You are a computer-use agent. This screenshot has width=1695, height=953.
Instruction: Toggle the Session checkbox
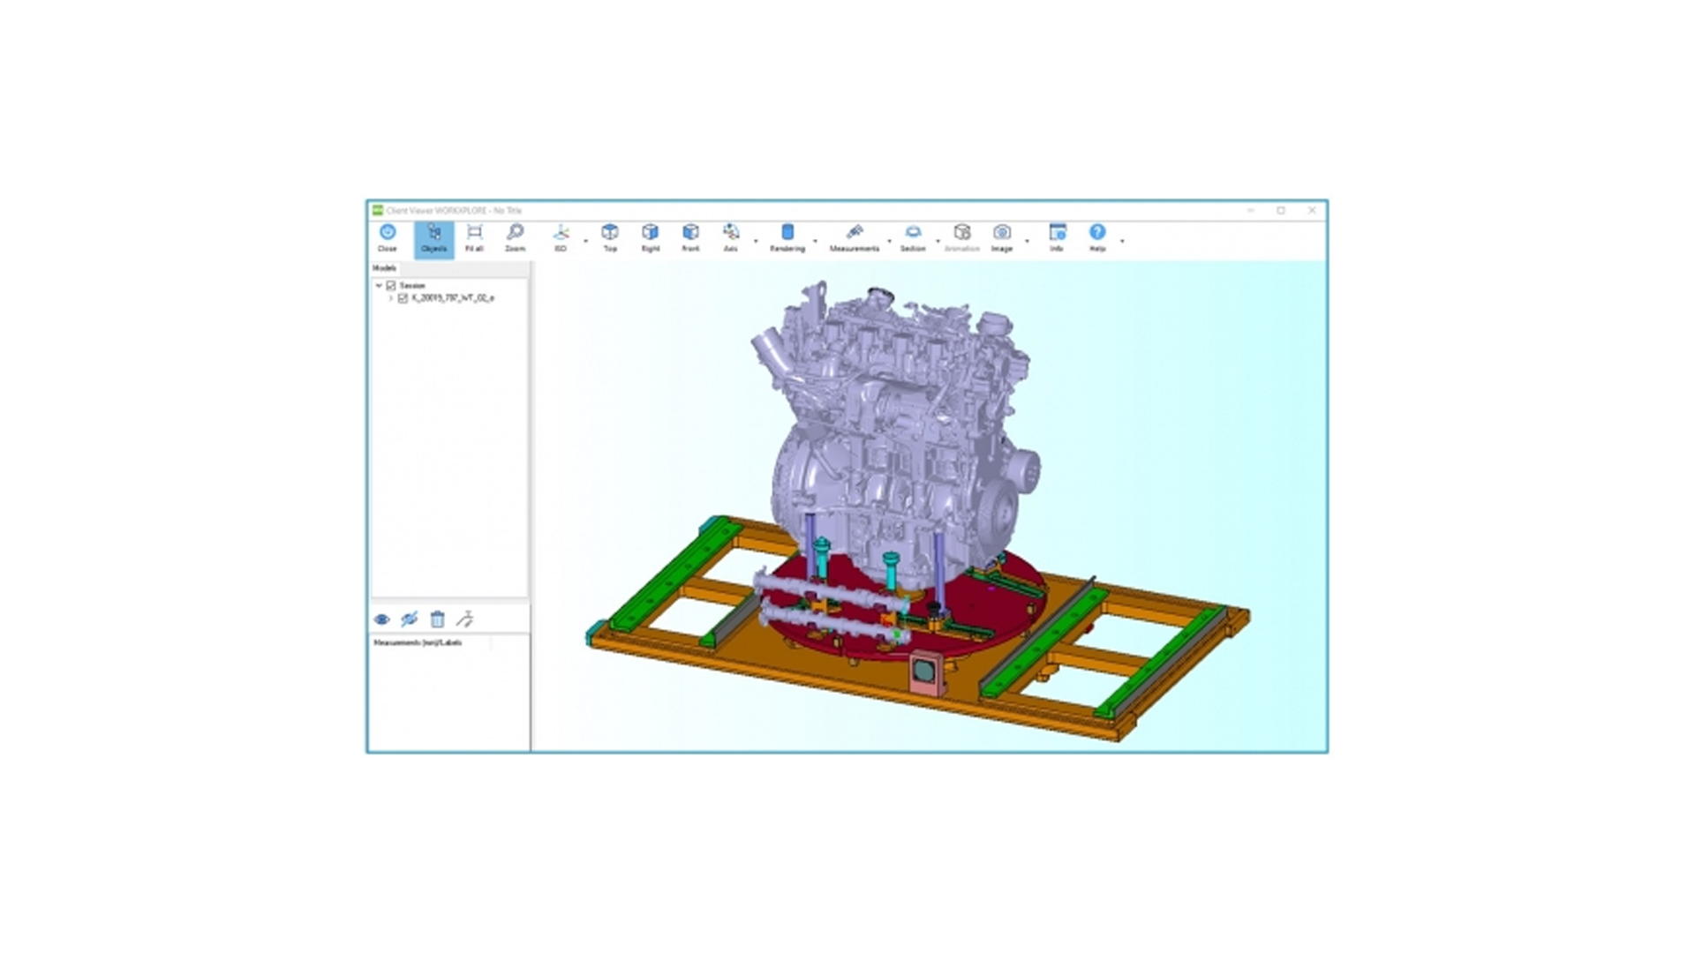point(391,286)
